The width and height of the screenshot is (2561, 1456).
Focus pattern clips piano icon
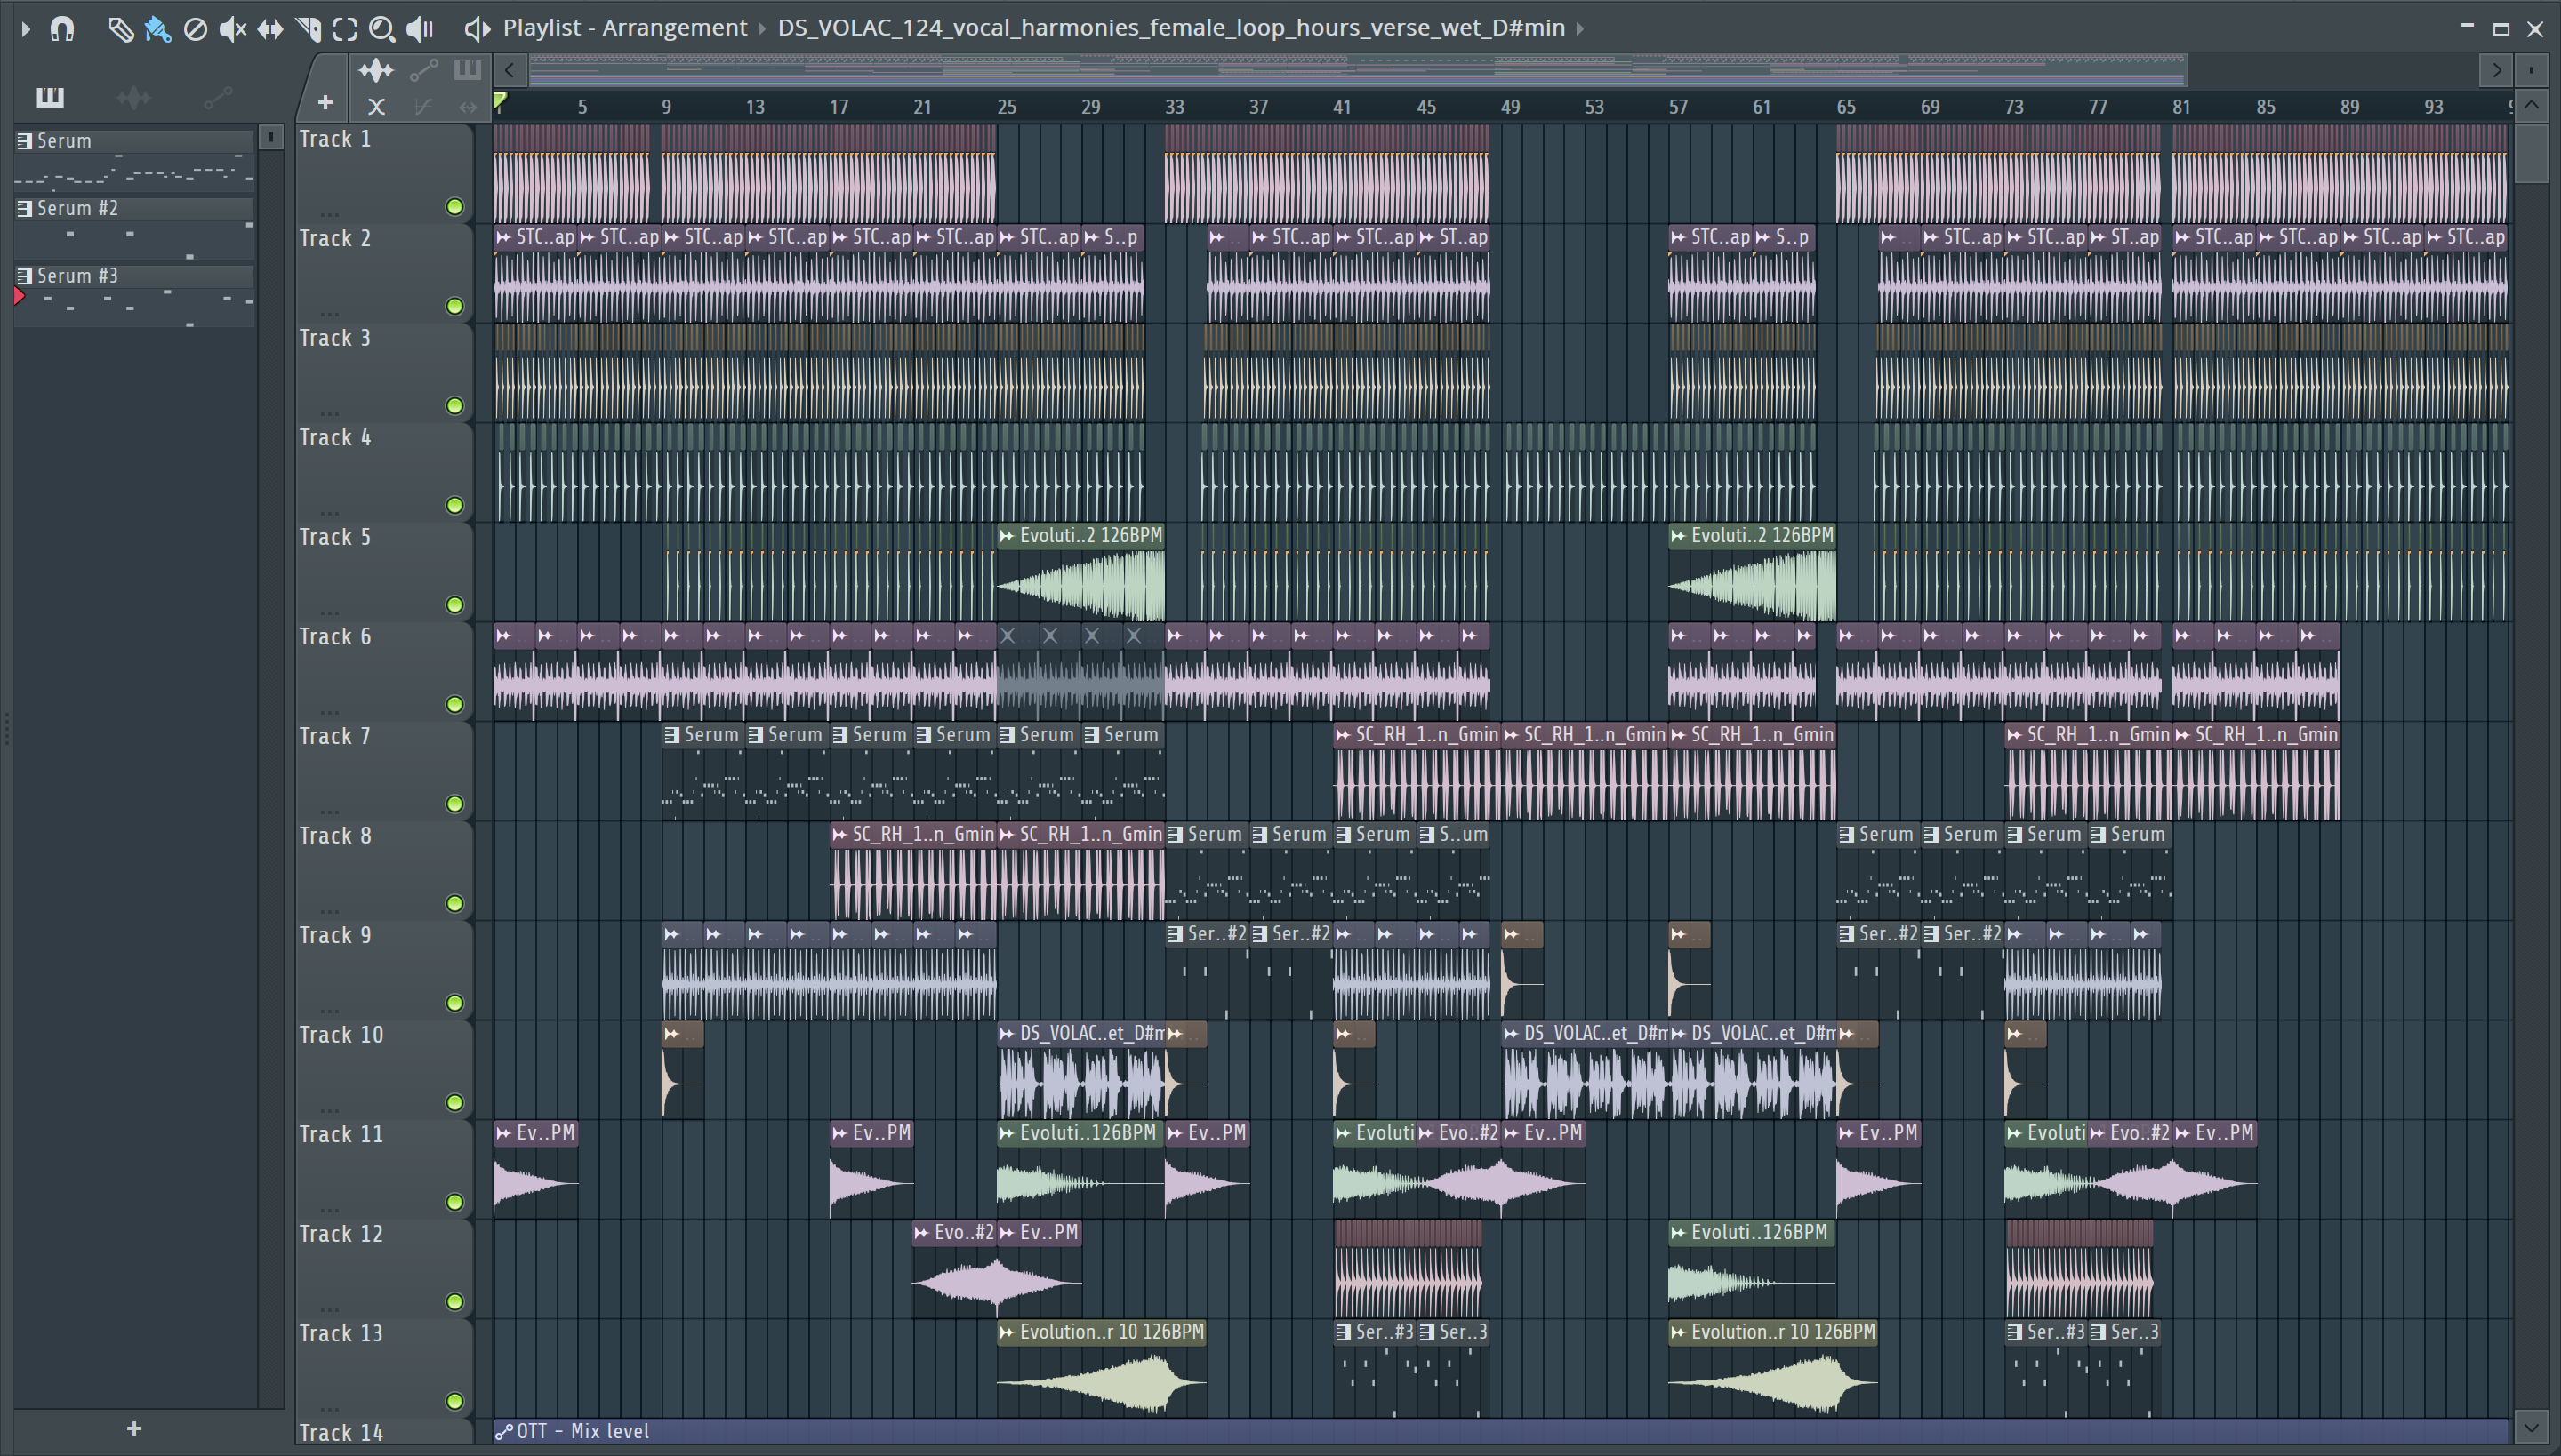pos(467,70)
